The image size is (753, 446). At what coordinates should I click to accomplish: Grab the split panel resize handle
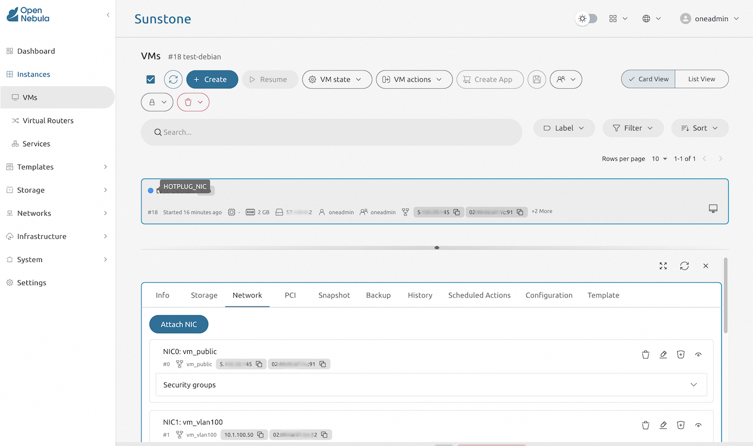[x=437, y=248]
